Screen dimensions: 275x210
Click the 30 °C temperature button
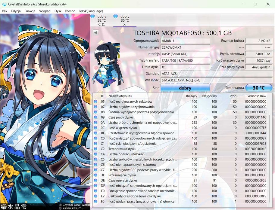[259, 88]
